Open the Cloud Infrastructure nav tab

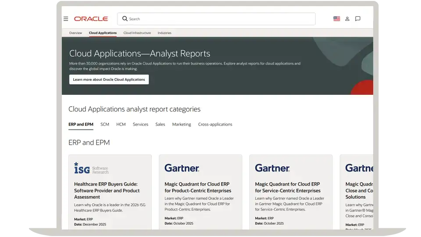[137, 33]
